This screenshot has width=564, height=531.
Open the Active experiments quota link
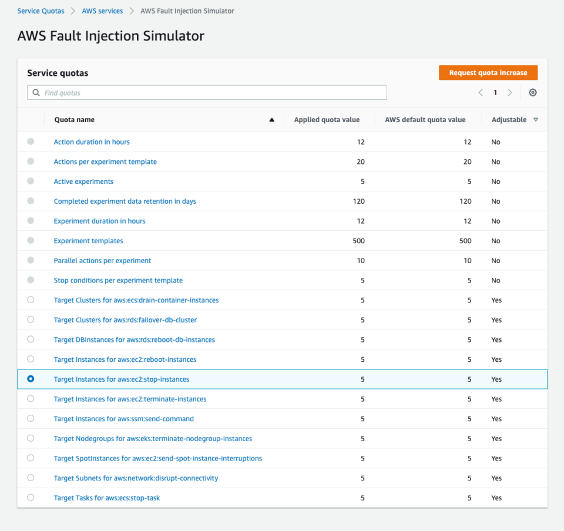(x=83, y=181)
